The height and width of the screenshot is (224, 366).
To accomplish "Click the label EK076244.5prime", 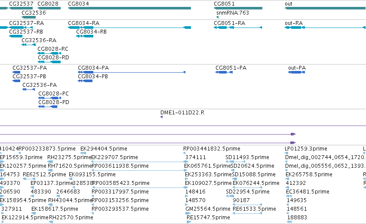I will [x=256, y=183].
